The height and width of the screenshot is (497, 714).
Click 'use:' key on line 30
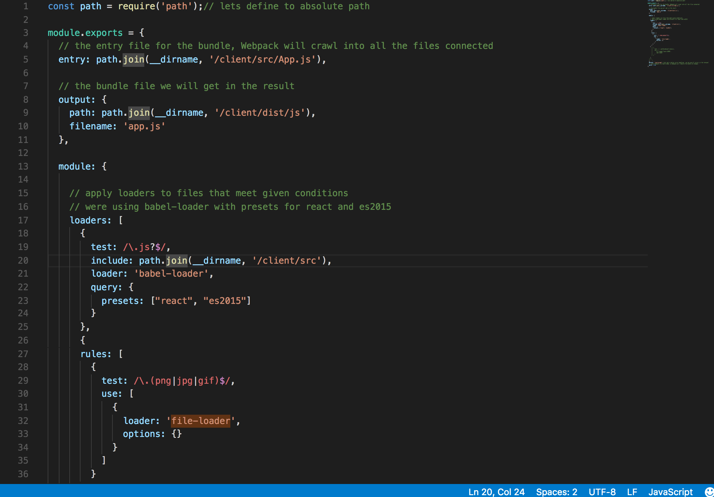[112, 394]
